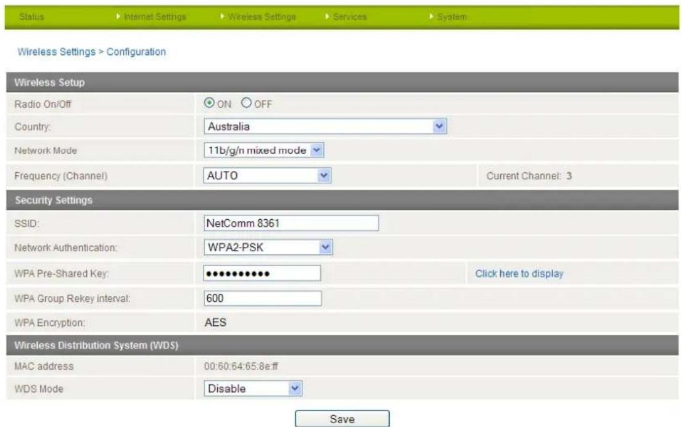This screenshot has width=681, height=427.
Task: Open the Services menu
Action: (350, 17)
